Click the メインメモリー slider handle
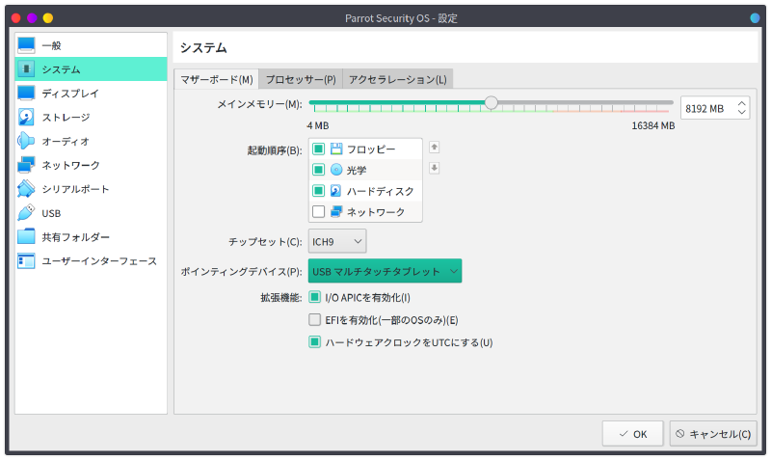This screenshot has height=460, width=771. point(491,102)
